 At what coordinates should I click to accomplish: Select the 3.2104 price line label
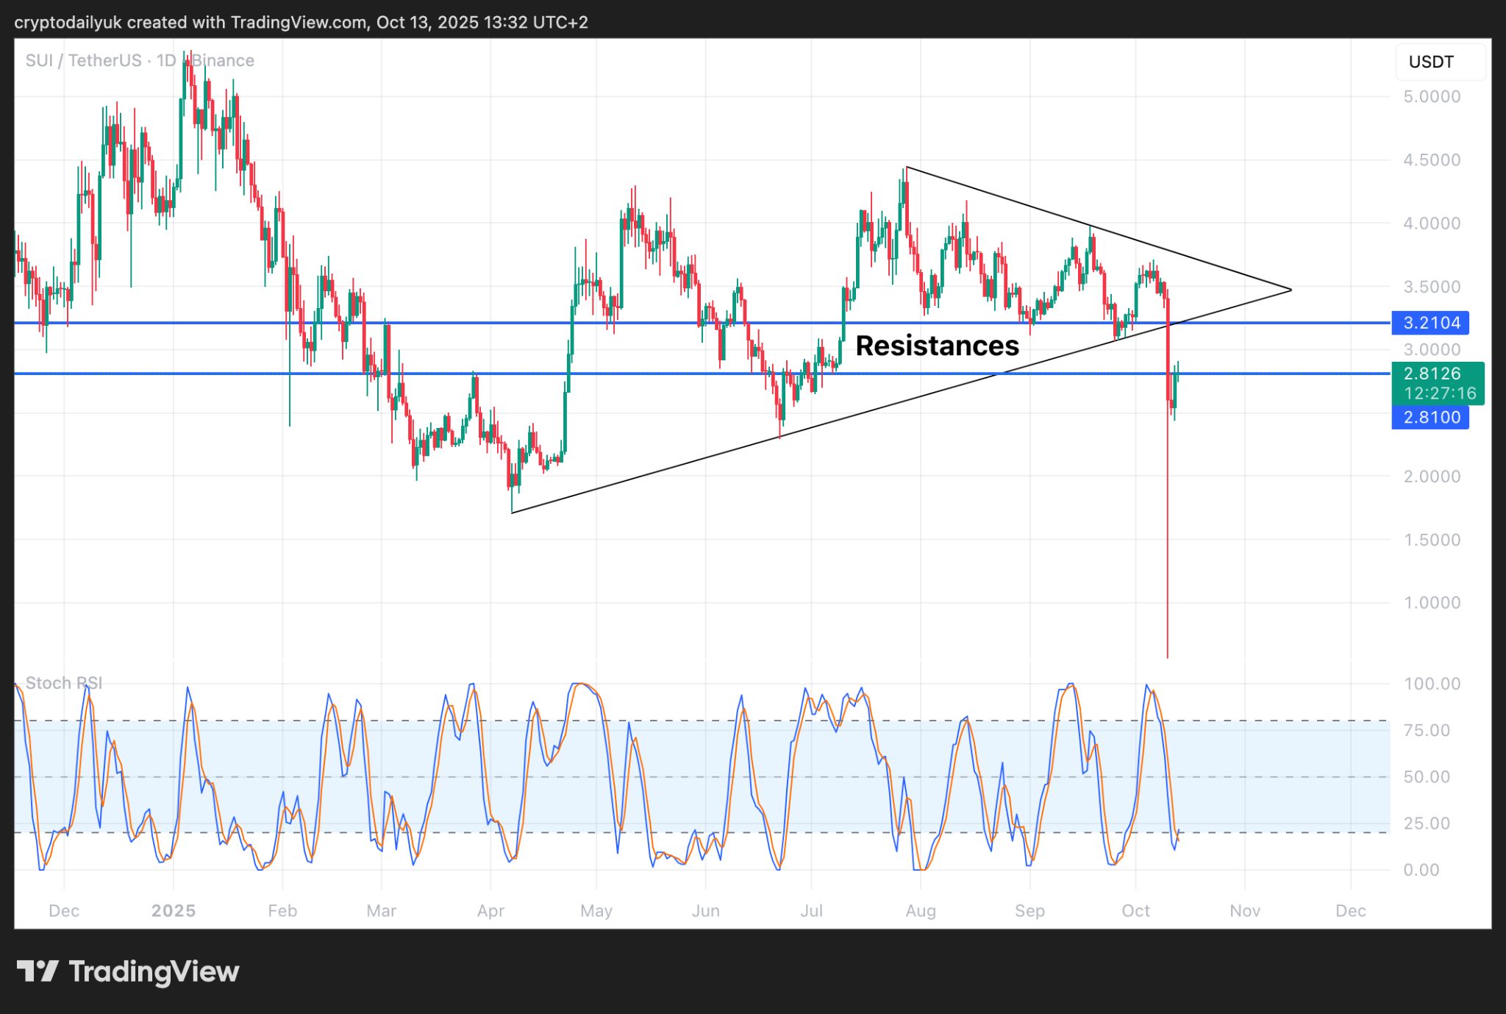tap(1430, 323)
